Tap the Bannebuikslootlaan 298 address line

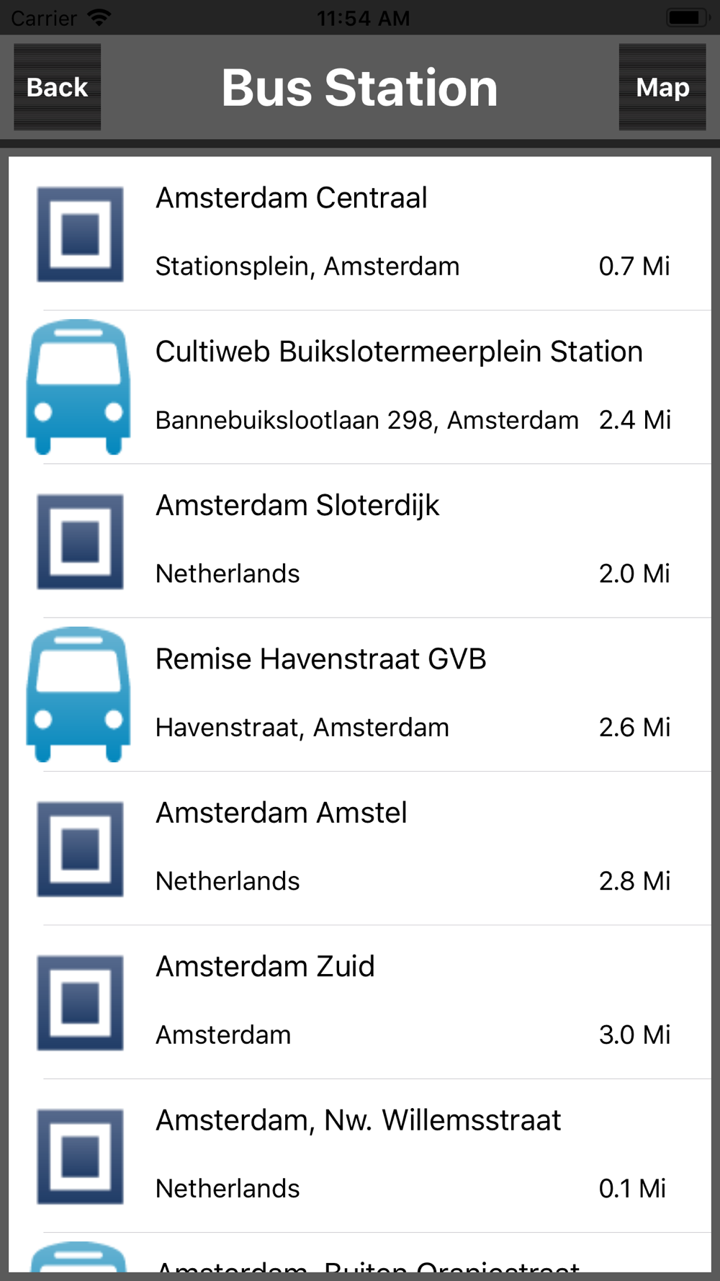tap(367, 420)
